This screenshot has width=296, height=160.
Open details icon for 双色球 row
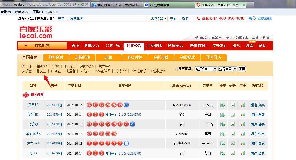(x=222, y=105)
